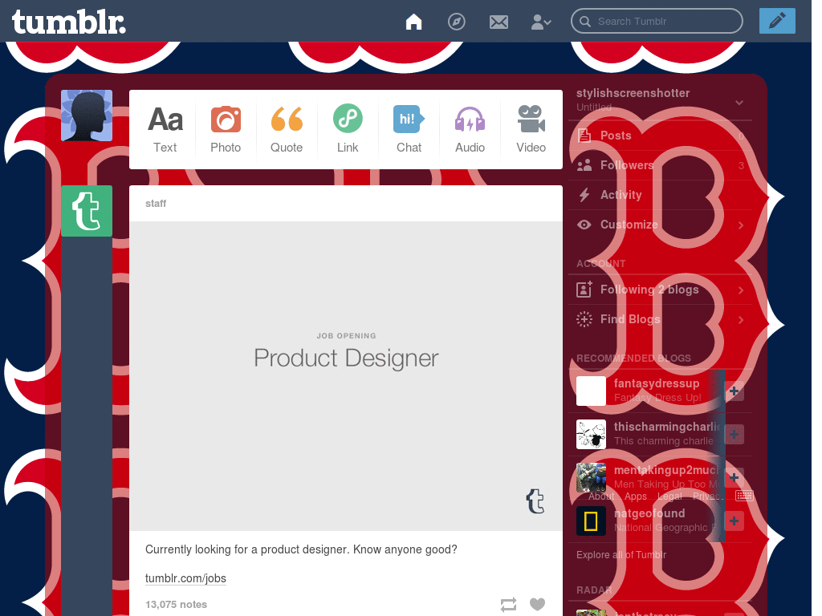The width and height of the screenshot is (822, 616).
Task: Open Explore all of Tumblr
Action: pyautogui.click(x=621, y=555)
